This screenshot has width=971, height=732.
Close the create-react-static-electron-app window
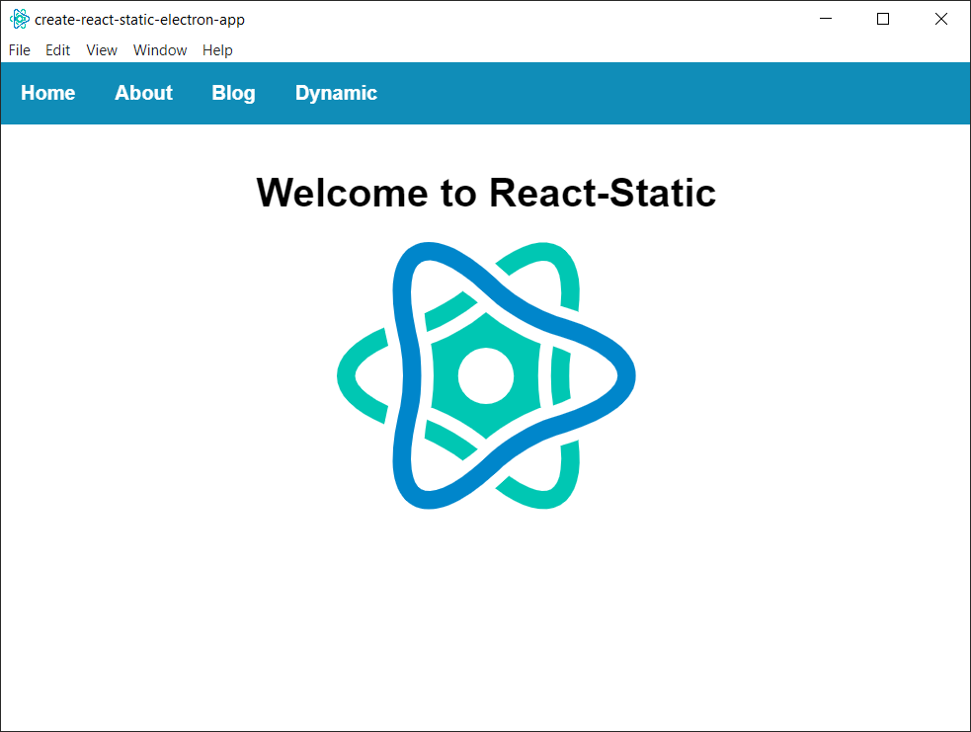click(941, 19)
